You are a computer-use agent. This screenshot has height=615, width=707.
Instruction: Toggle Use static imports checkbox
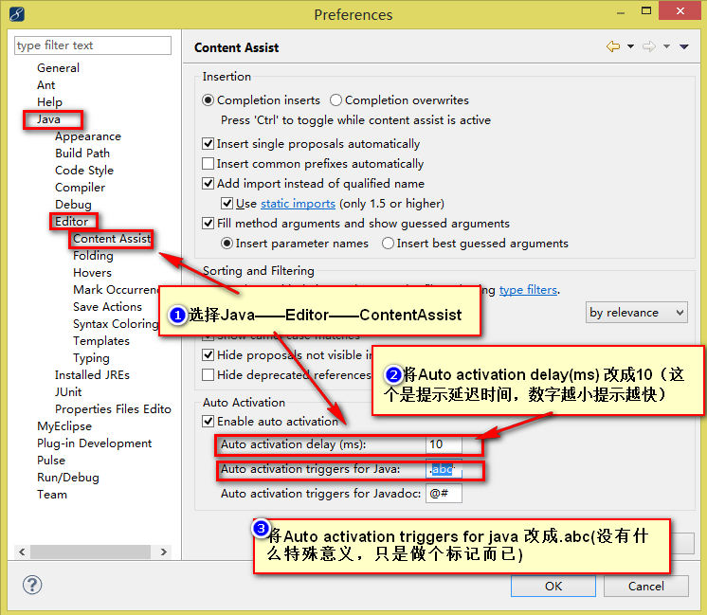coord(227,204)
